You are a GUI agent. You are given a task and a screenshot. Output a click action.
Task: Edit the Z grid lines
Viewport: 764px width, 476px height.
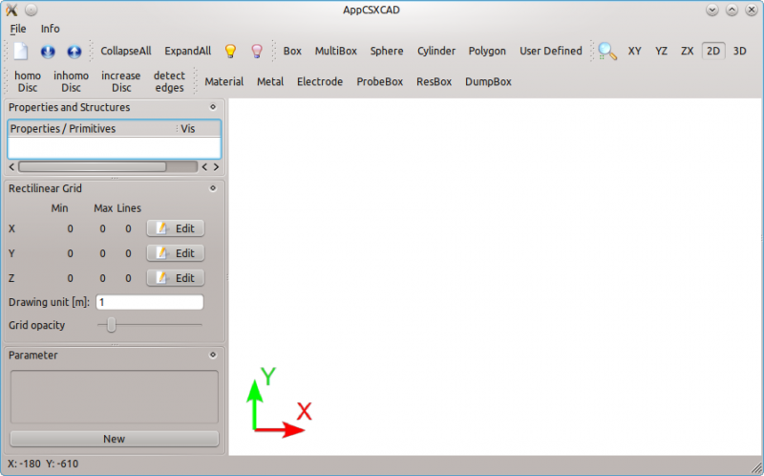click(x=176, y=278)
